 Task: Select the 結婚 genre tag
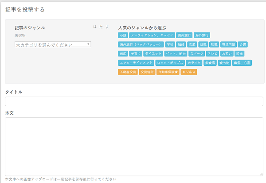click(181, 44)
